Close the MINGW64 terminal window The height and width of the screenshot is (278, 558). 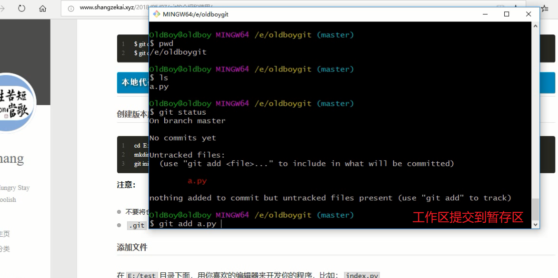point(528,14)
